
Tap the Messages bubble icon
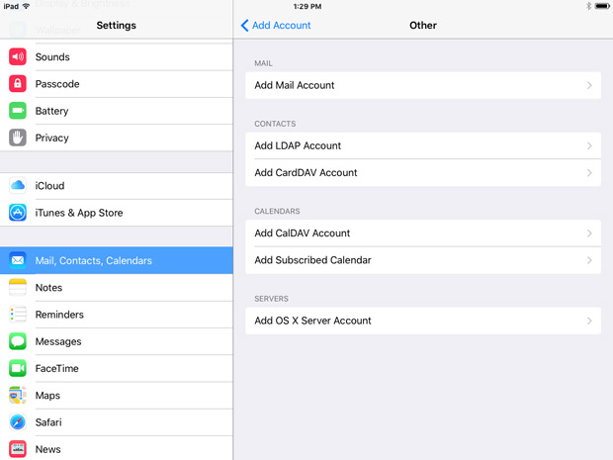click(18, 341)
